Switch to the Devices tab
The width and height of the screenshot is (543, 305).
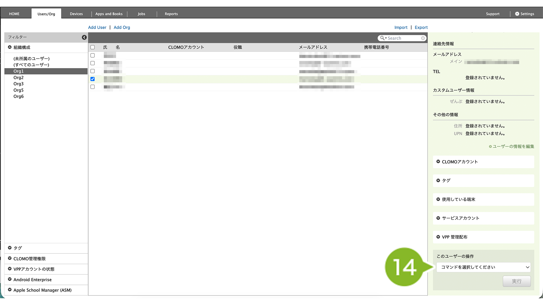(x=76, y=14)
